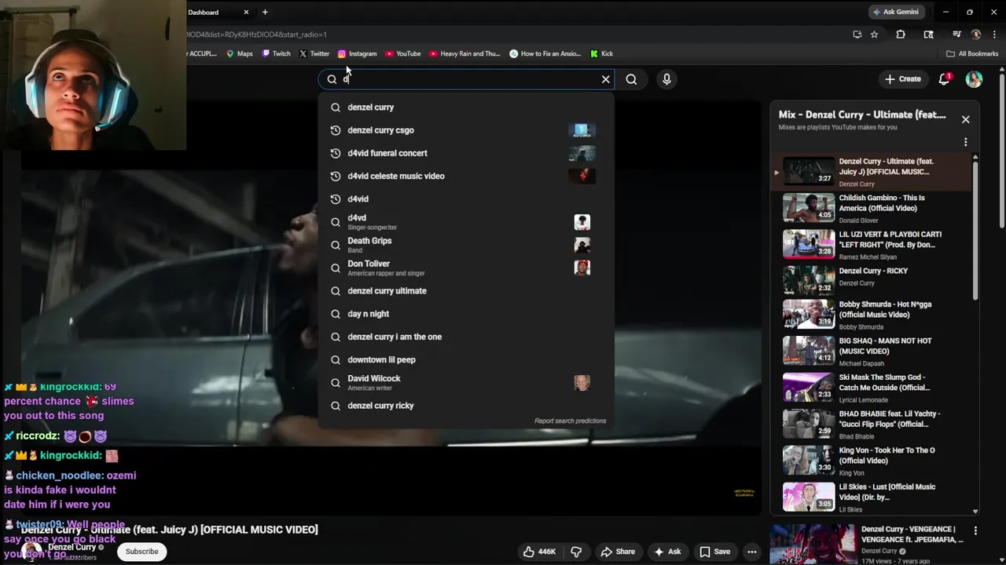The width and height of the screenshot is (1006, 565).
Task: Start voice search with microphone icon
Action: pyautogui.click(x=666, y=79)
